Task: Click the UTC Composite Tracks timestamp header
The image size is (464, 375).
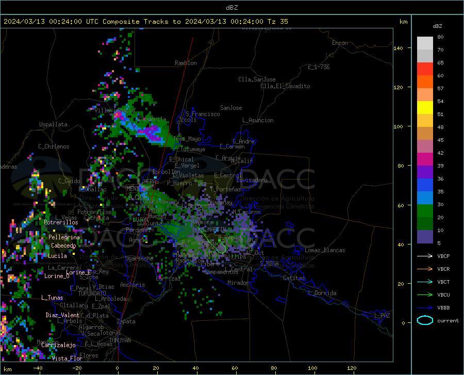Action: coord(145,22)
